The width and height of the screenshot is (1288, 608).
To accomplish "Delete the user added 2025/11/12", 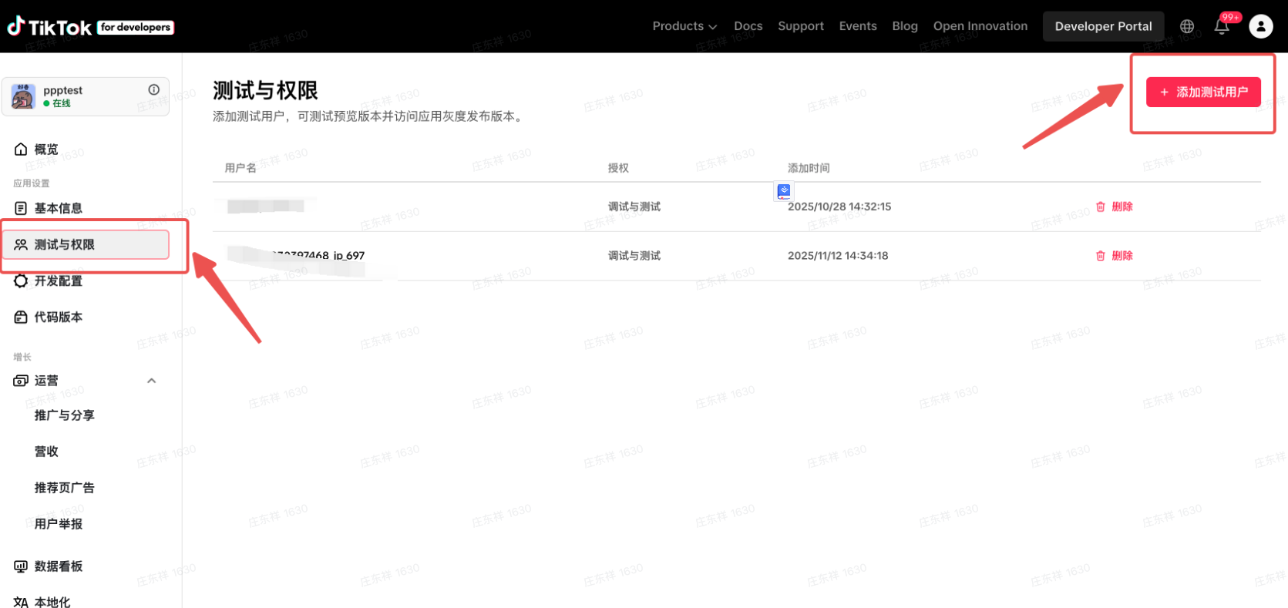I will coord(1115,256).
